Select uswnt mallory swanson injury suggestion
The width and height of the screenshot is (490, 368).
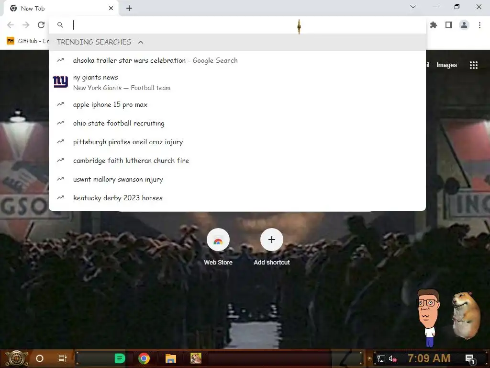coord(237,179)
